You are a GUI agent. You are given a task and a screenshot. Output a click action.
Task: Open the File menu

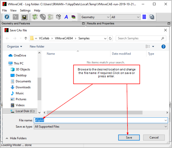(x=4, y=10)
